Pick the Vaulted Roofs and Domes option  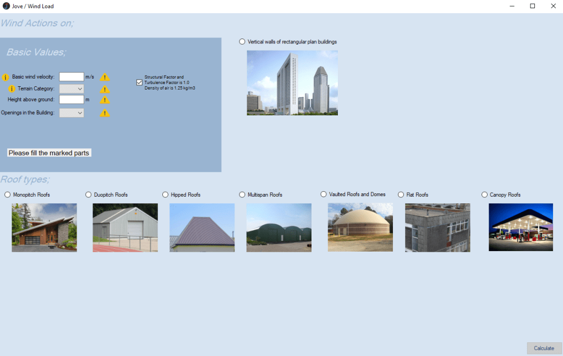pyautogui.click(x=324, y=194)
